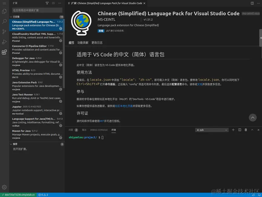Click the errors and warnings status item
262x197 pixels.
click(x=43, y=195)
